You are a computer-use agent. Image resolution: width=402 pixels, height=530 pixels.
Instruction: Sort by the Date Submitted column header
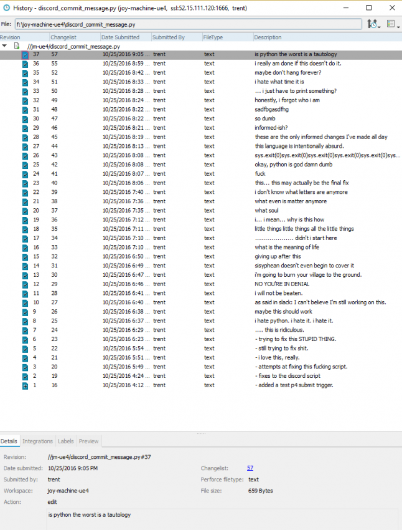pyautogui.click(x=119, y=37)
